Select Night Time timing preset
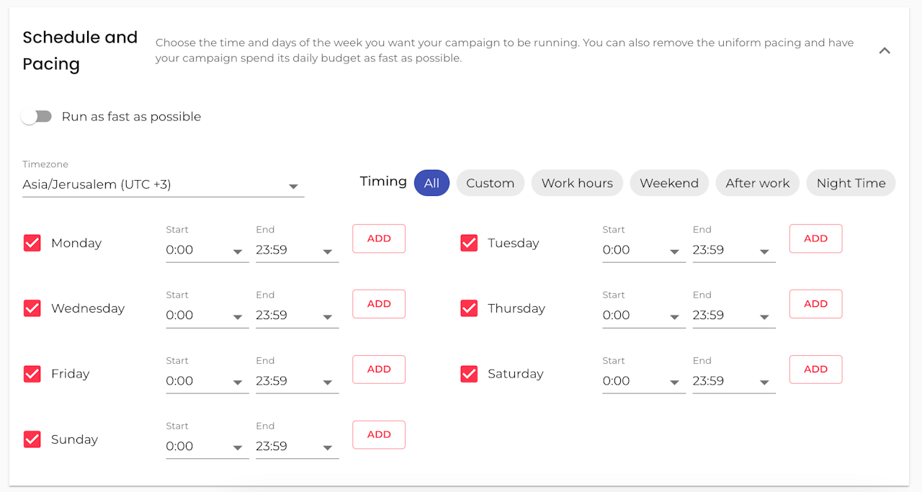This screenshot has width=922, height=492. (x=851, y=183)
